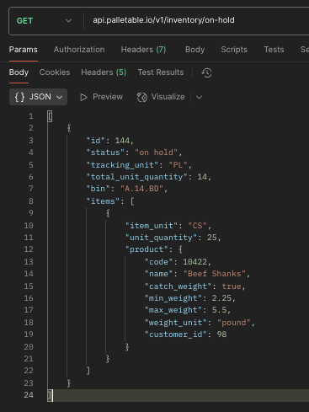View response Headers (5) tab
309x412 pixels.
click(x=104, y=72)
